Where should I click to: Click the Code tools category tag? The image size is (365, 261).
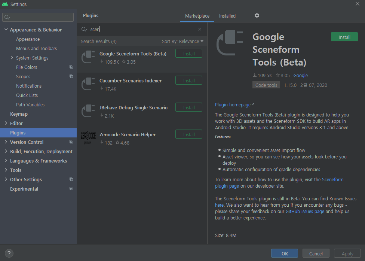tap(266, 85)
